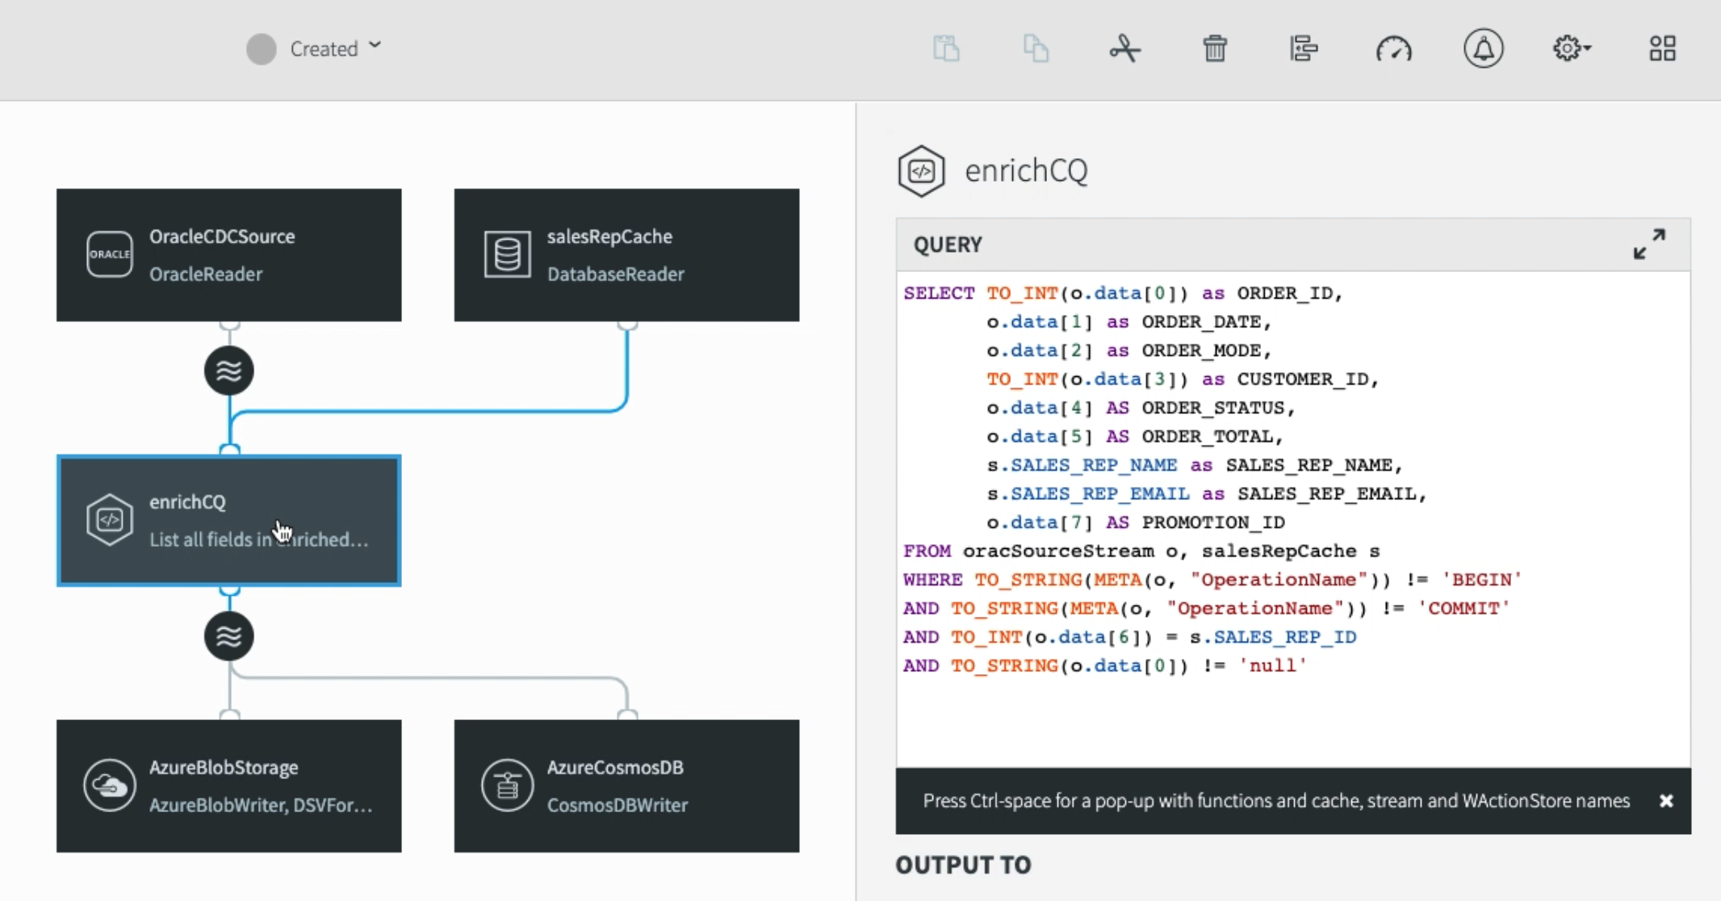
Task: Click the align layout icon
Action: (x=1304, y=48)
